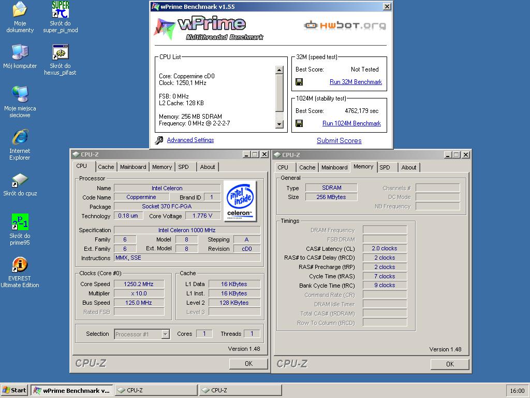Click save icon in 32M speed test box
The height and width of the screenshot is (398, 530).
(x=299, y=82)
